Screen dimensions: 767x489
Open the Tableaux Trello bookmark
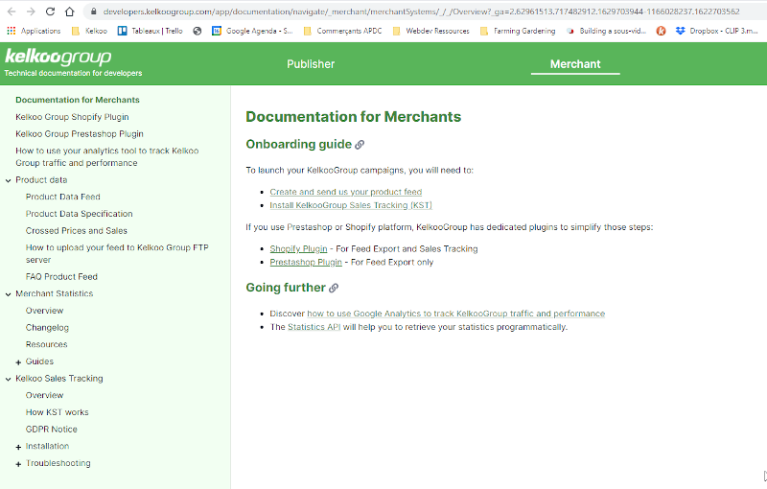point(151,31)
